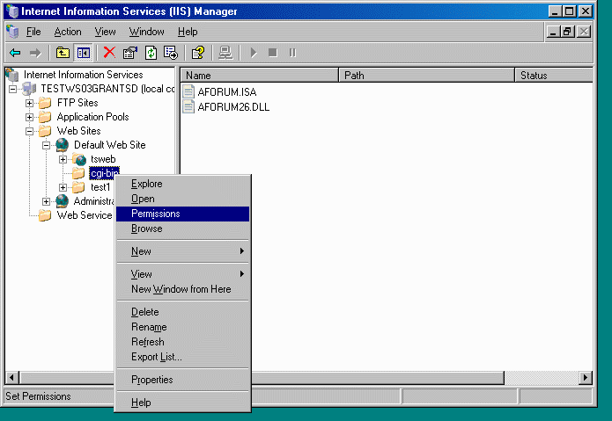Click the AFORUM.ISA file icon
The width and height of the screenshot is (612, 421).
188,91
